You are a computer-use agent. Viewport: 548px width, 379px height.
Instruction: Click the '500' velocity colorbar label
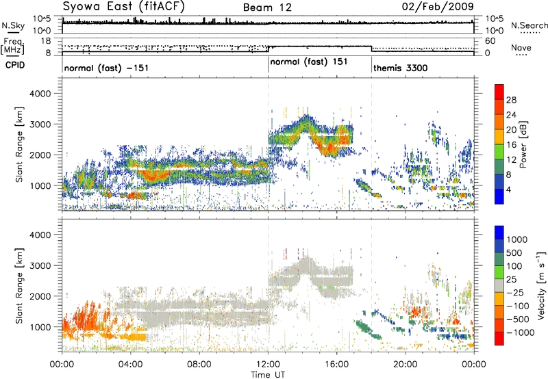point(514,253)
